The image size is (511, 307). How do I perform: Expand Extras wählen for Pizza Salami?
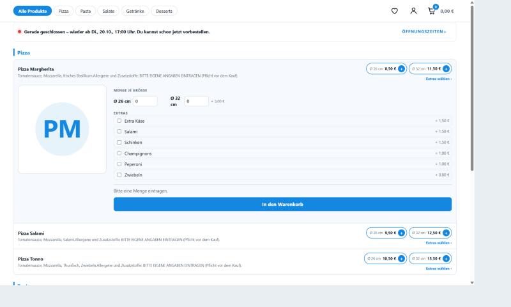[439, 243]
